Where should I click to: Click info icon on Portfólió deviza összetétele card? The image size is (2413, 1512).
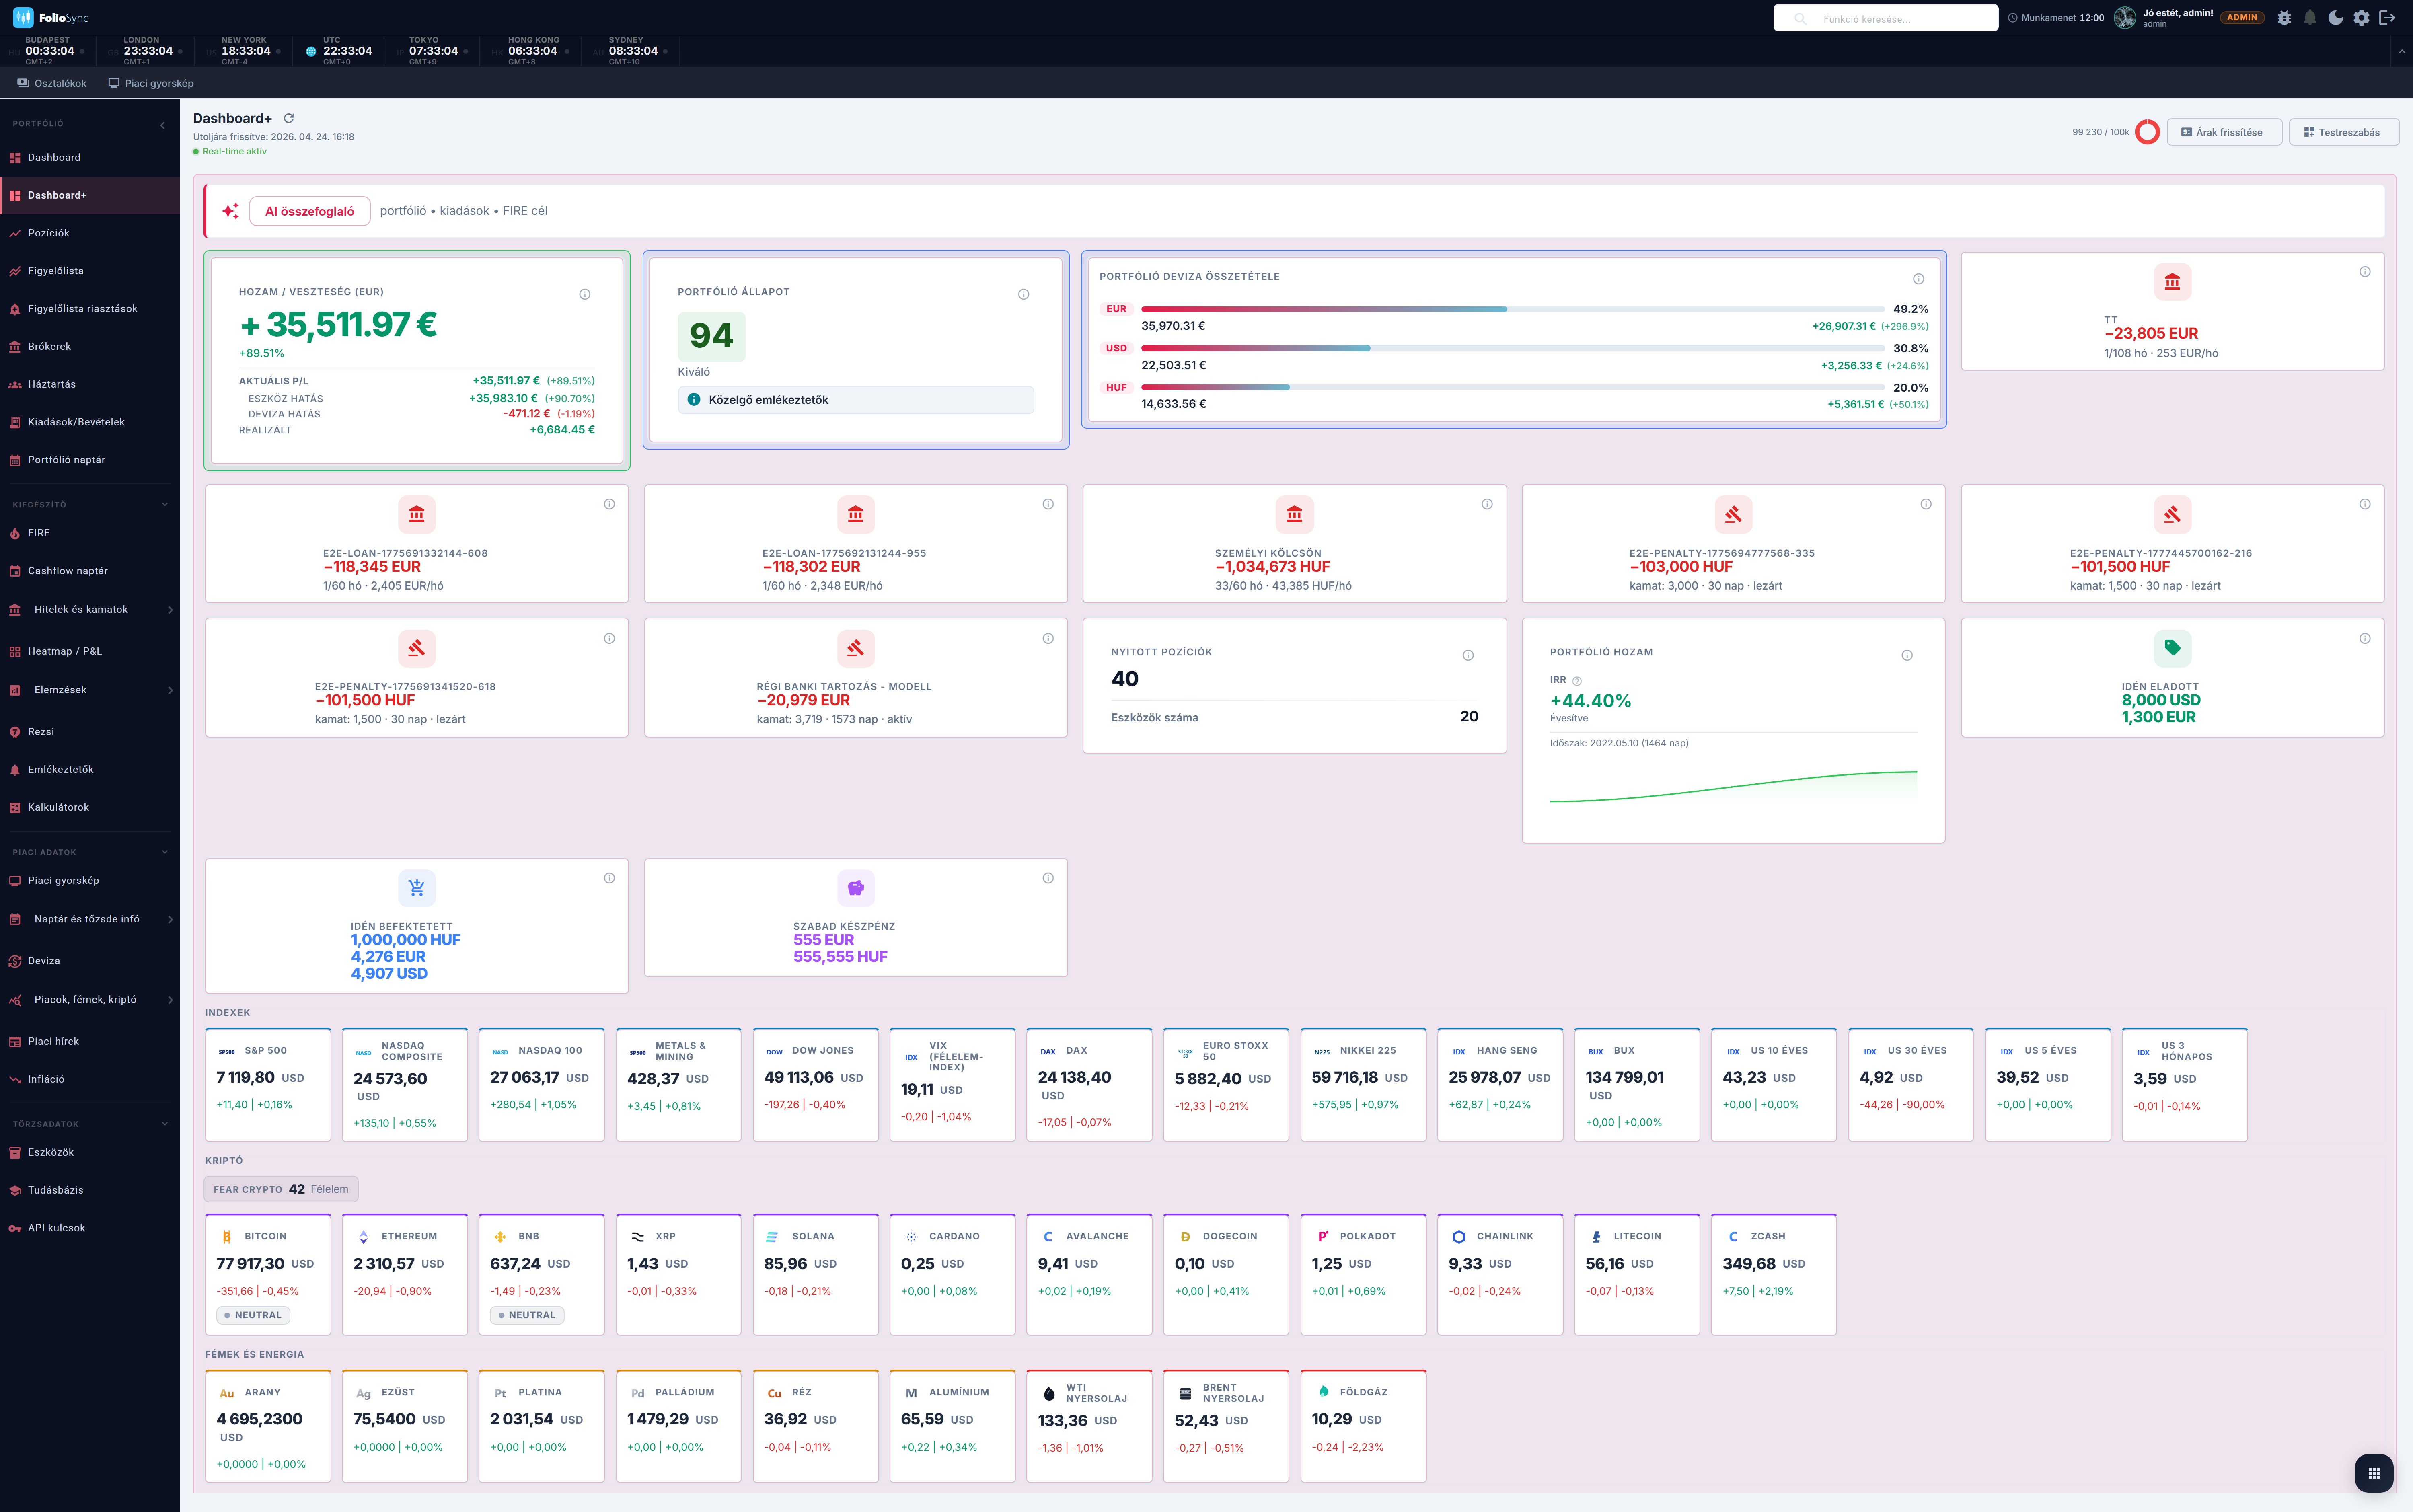click(x=1918, y=279)
